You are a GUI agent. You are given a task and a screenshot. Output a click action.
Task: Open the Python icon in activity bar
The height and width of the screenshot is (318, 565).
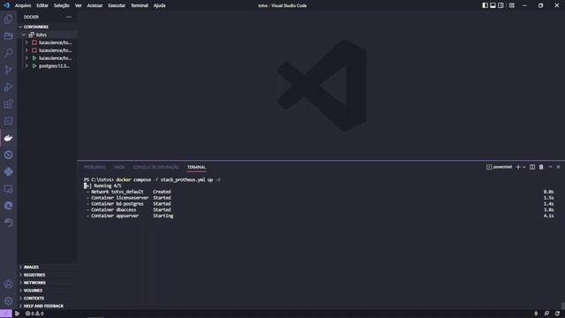(x=8, y=172)
